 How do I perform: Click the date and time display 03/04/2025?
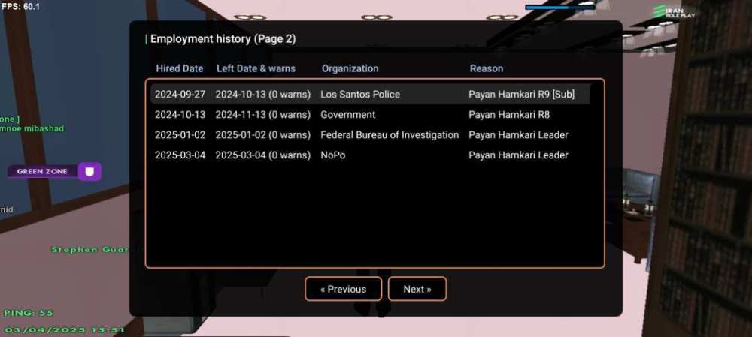[x=65, y=329]
